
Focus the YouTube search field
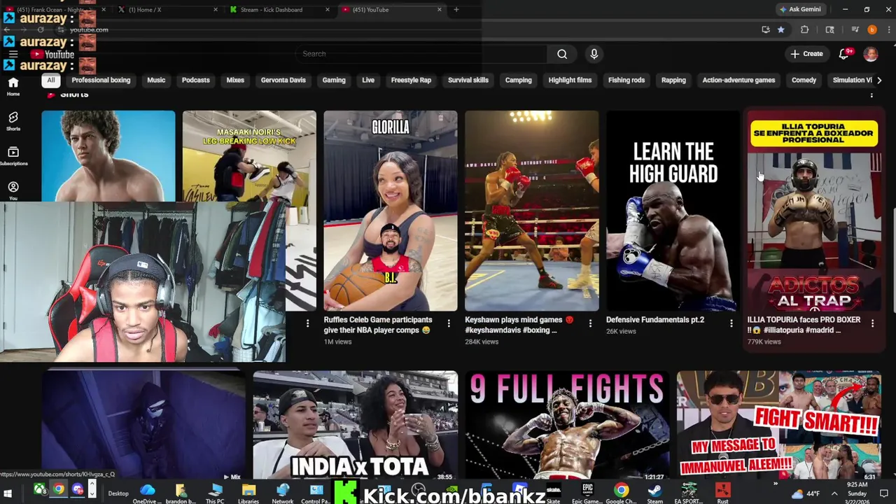(423, 54)
